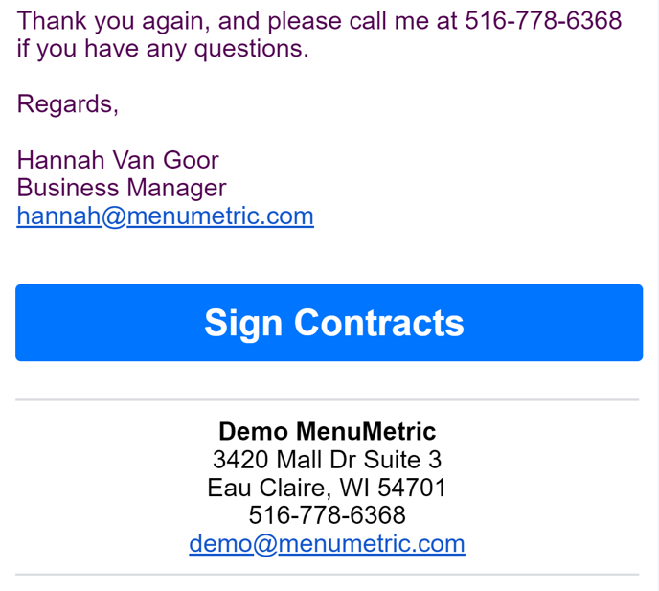Click the divider line below demo email
Screen dimensions: 659x591
coord(327,574)
